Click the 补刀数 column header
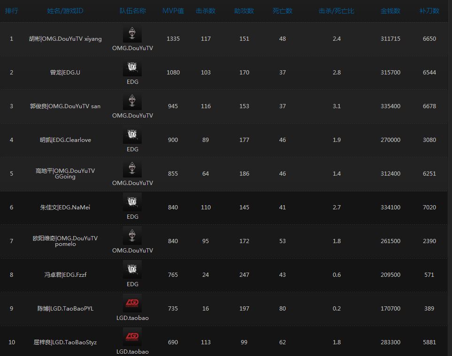This screenshot has height=356, width=452. coord(429,11)
